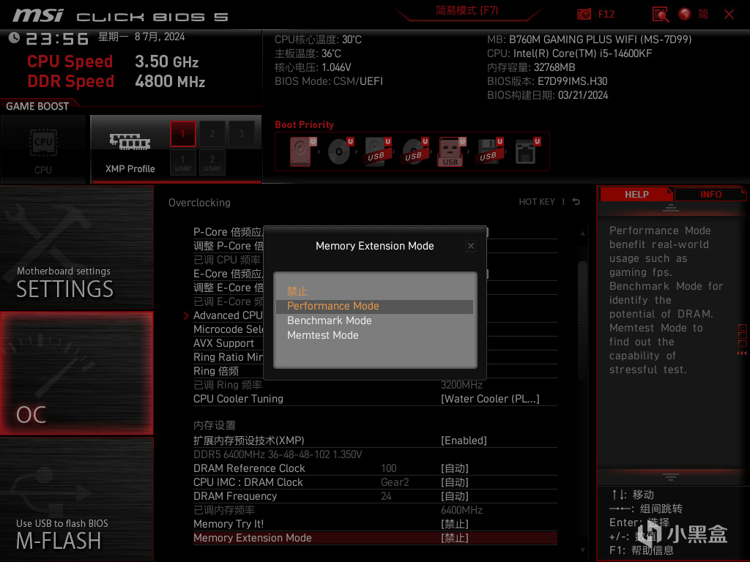Viewport: 750px width, 562px height.
Task: Select XMP profile 1
Action: tap(182, 134)
